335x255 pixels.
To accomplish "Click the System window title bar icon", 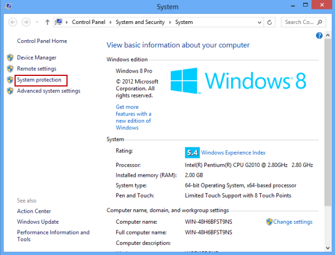I will point(8,6).
